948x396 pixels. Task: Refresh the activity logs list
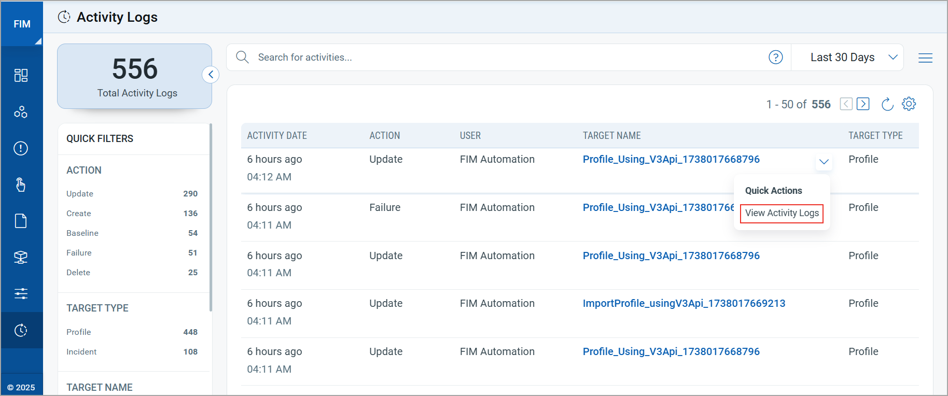887,104
